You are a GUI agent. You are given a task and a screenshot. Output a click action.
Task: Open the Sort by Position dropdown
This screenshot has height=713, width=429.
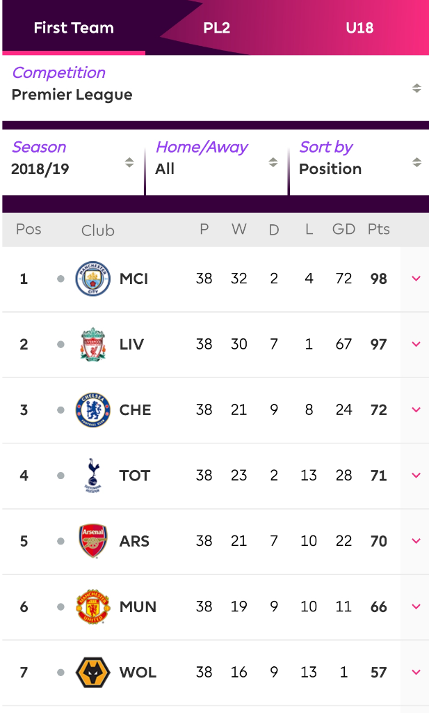point(359,162)
